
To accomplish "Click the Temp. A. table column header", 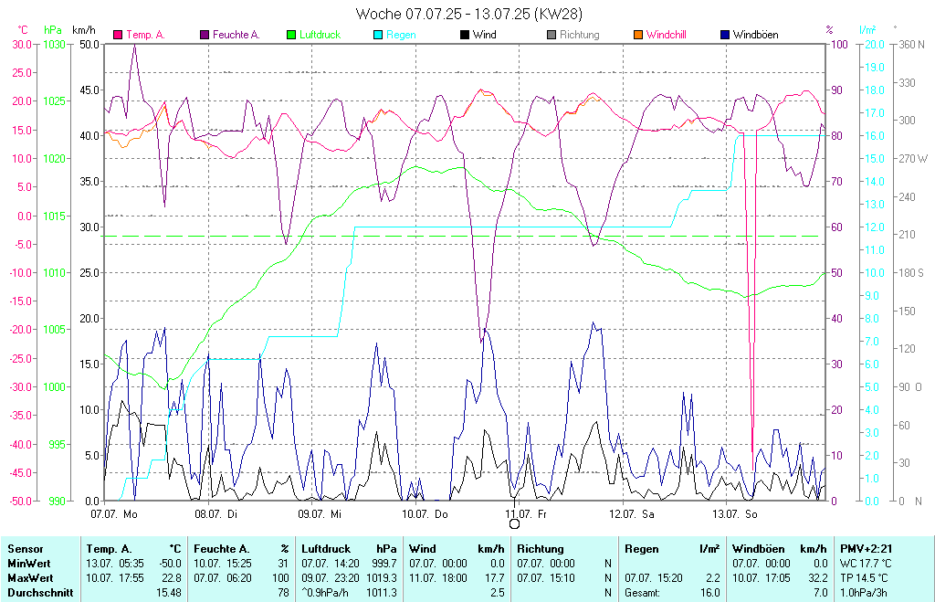I will (109, 549).
